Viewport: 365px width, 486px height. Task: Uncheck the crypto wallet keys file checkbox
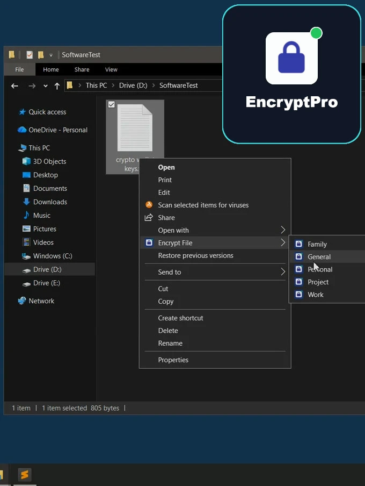[x=112, y=104]
